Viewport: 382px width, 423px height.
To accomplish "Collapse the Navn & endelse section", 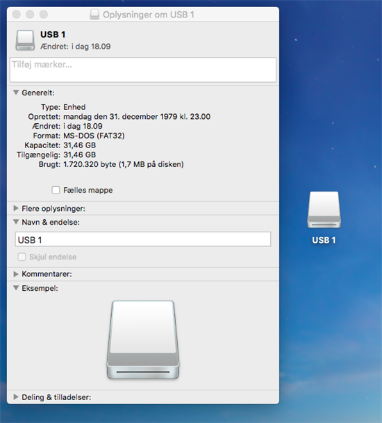I will pos(16,222).
